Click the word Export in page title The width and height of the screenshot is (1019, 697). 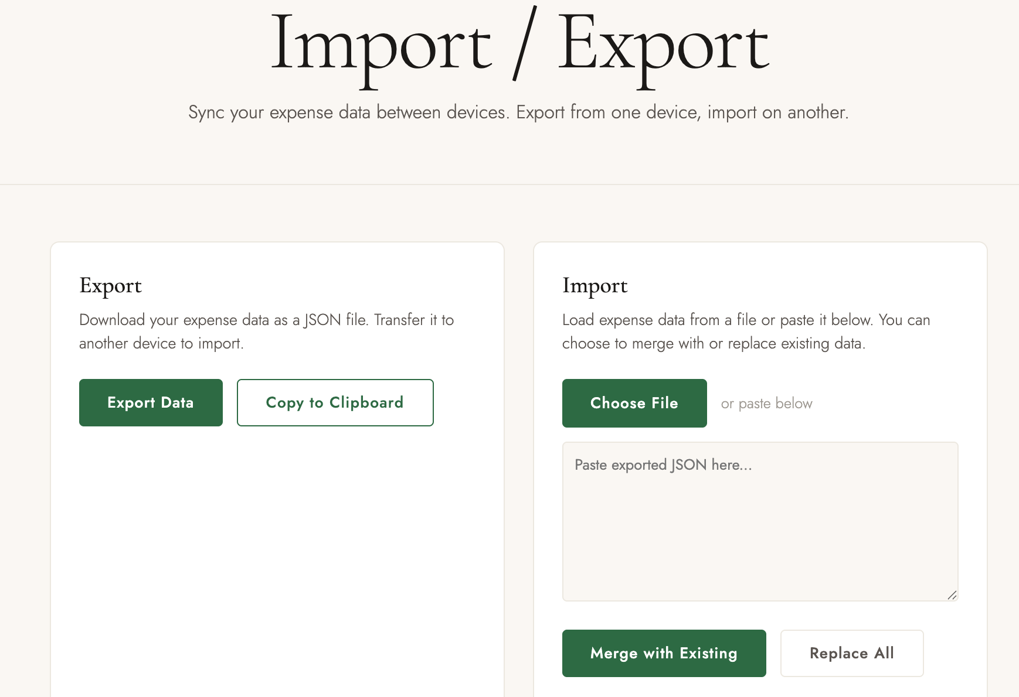pos(663,47)
